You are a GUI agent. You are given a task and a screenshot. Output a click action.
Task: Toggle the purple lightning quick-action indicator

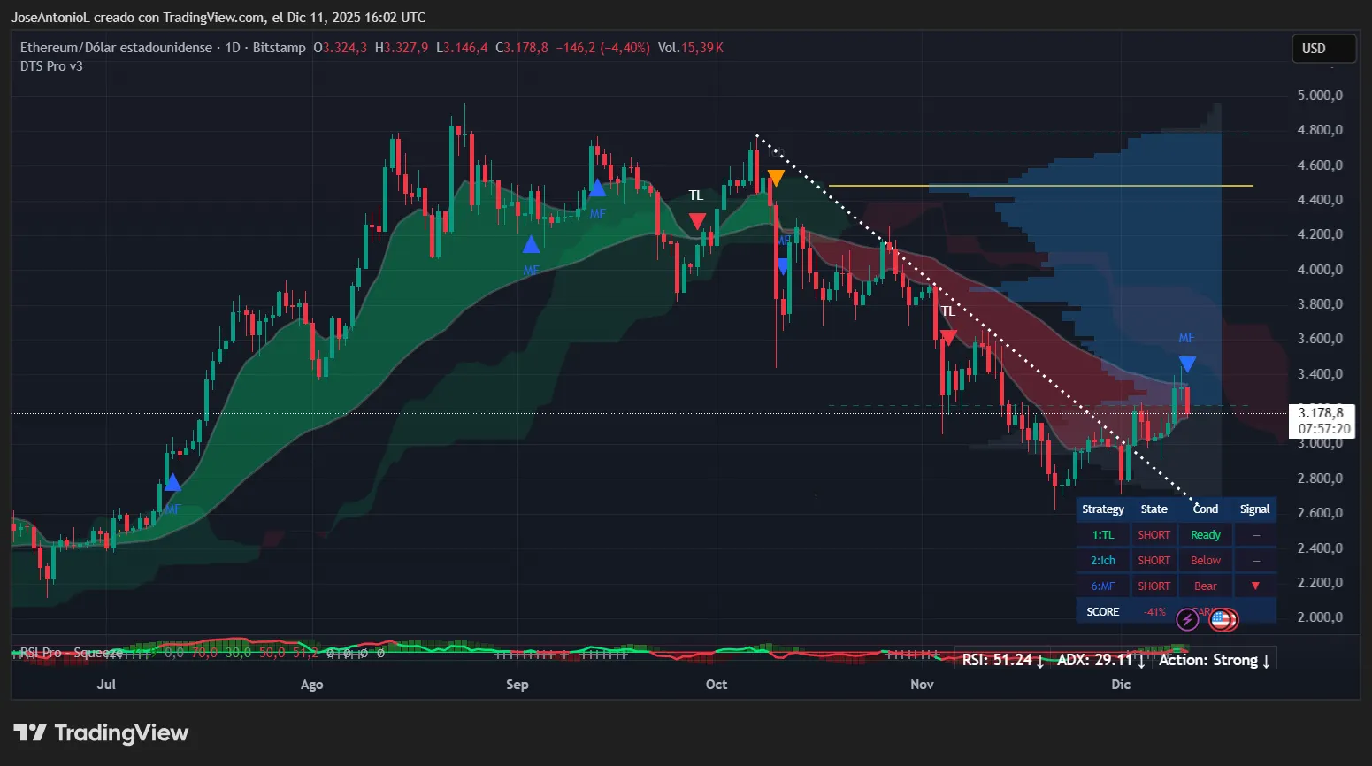point(1188,619)
